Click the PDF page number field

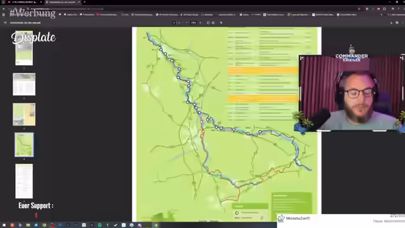pos(174,23)
